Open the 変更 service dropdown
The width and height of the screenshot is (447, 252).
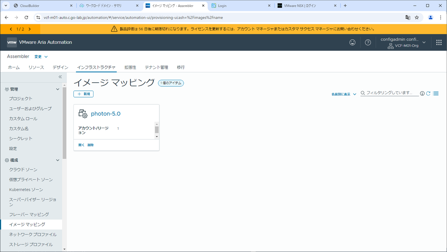point(41,57)
